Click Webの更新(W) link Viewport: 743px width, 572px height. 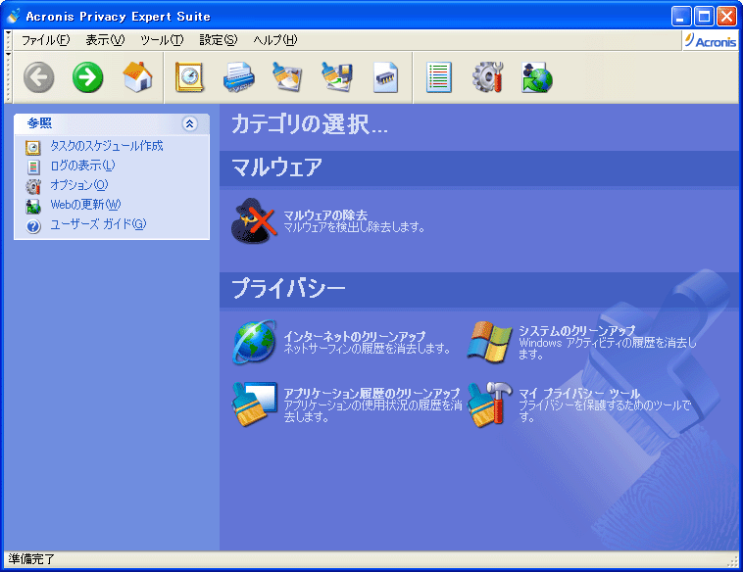pyautogui.click(x=85, y=204)
